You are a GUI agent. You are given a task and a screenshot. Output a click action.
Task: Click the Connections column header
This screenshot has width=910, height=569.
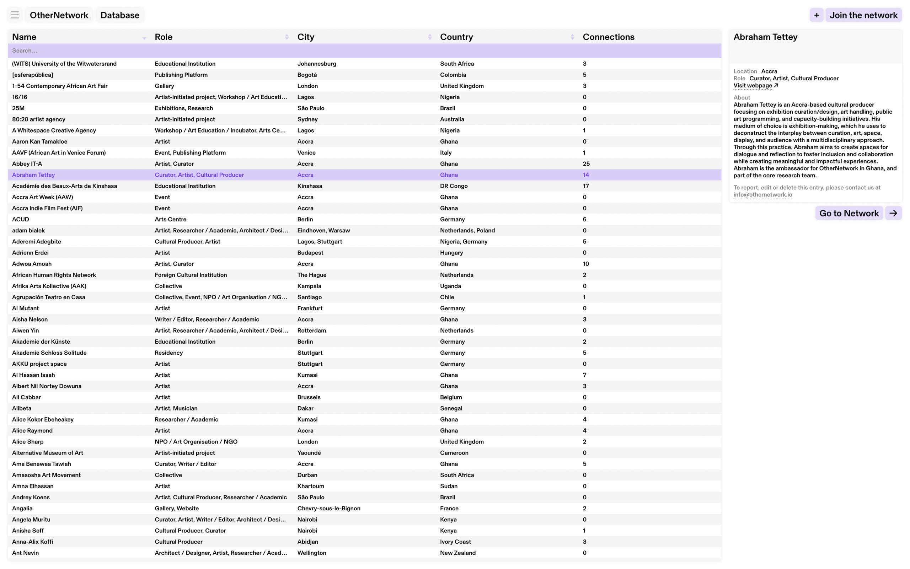click(x=608, y=37)
